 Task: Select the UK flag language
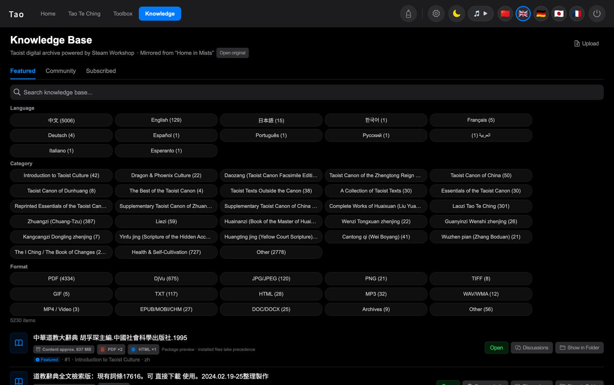tap(523, 14)
